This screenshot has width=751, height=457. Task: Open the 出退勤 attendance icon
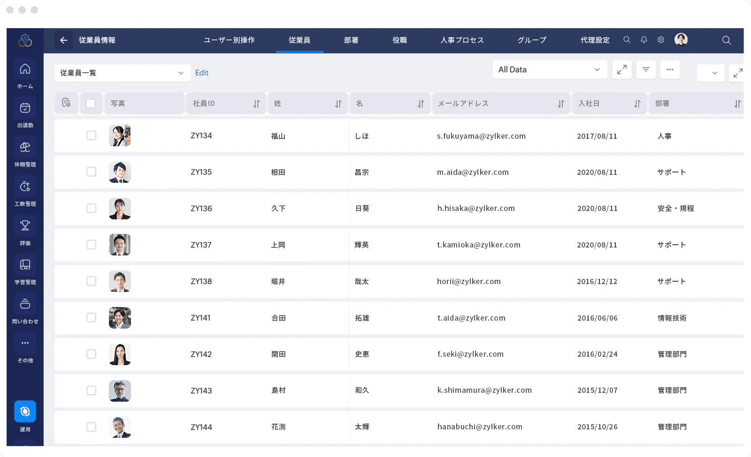(x=25, y=108)
